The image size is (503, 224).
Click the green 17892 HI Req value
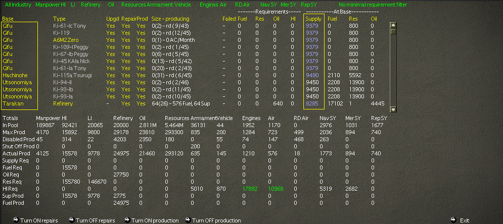click(250, 189)
